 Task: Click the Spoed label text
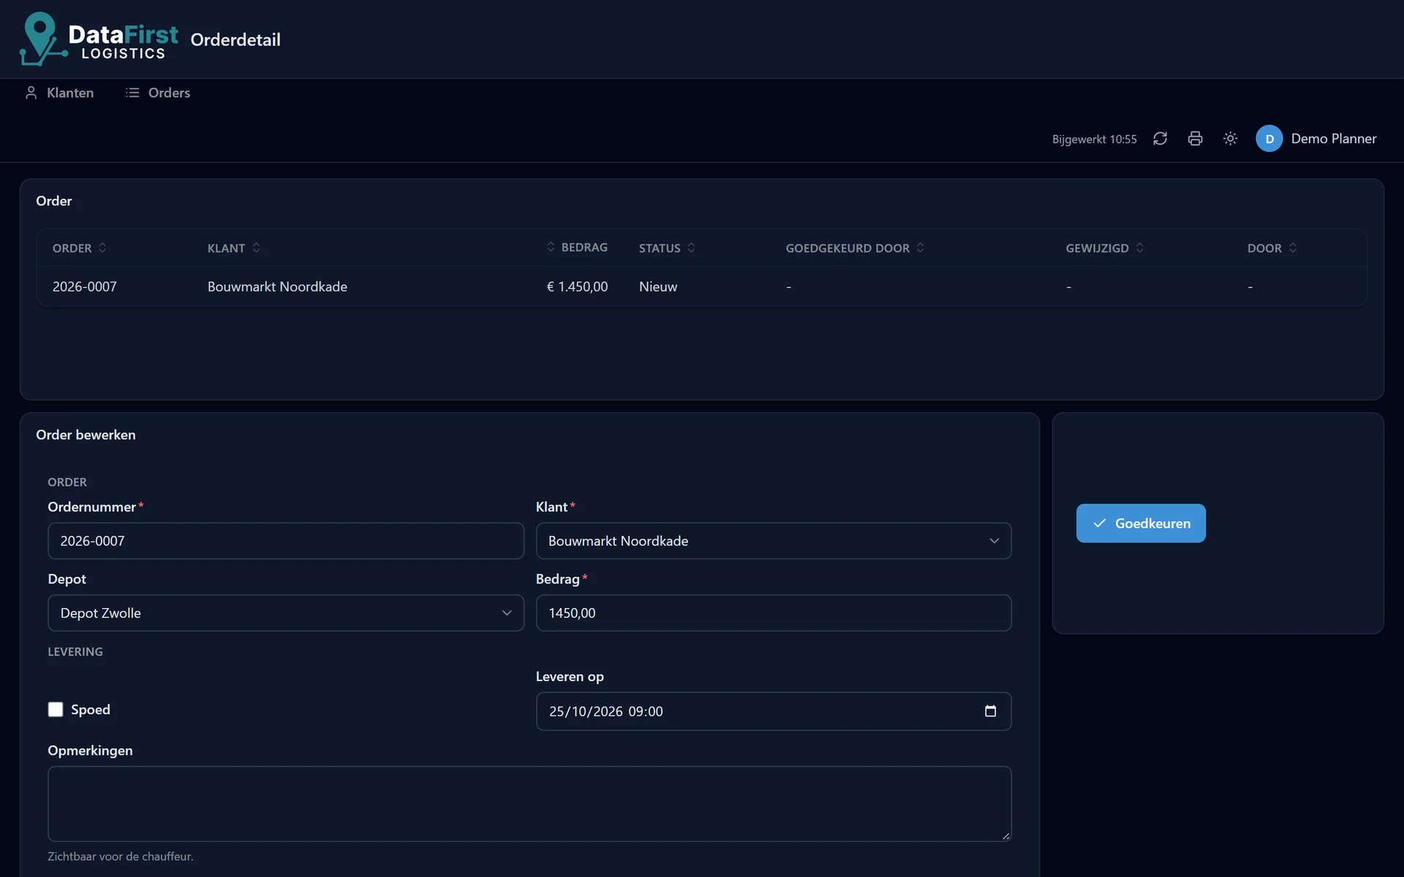coord(91,710)
